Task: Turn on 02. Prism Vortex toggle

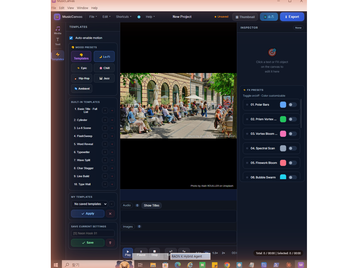Action: pyautogui.click(x=292, y=119)
